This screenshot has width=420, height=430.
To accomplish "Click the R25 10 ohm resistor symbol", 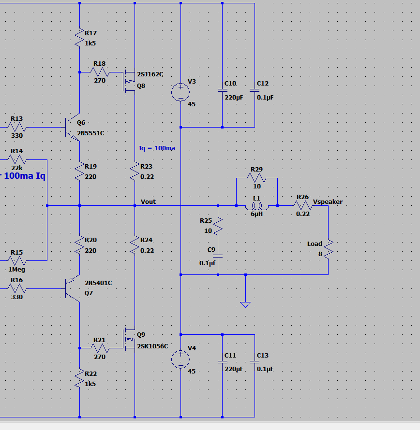I will (x=218, y=226).
